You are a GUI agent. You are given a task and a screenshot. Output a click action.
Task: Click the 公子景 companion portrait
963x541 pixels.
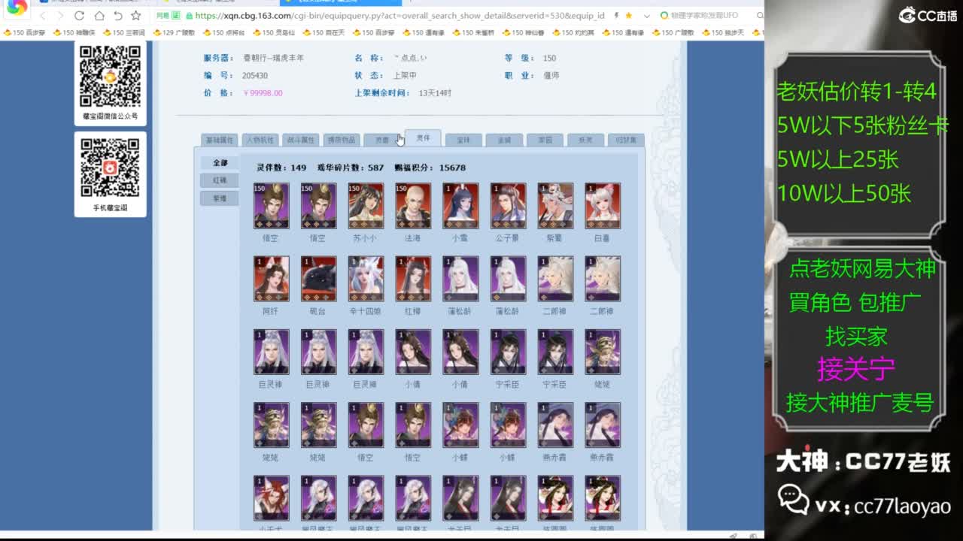pyautogui.click(x=508, y=206)
